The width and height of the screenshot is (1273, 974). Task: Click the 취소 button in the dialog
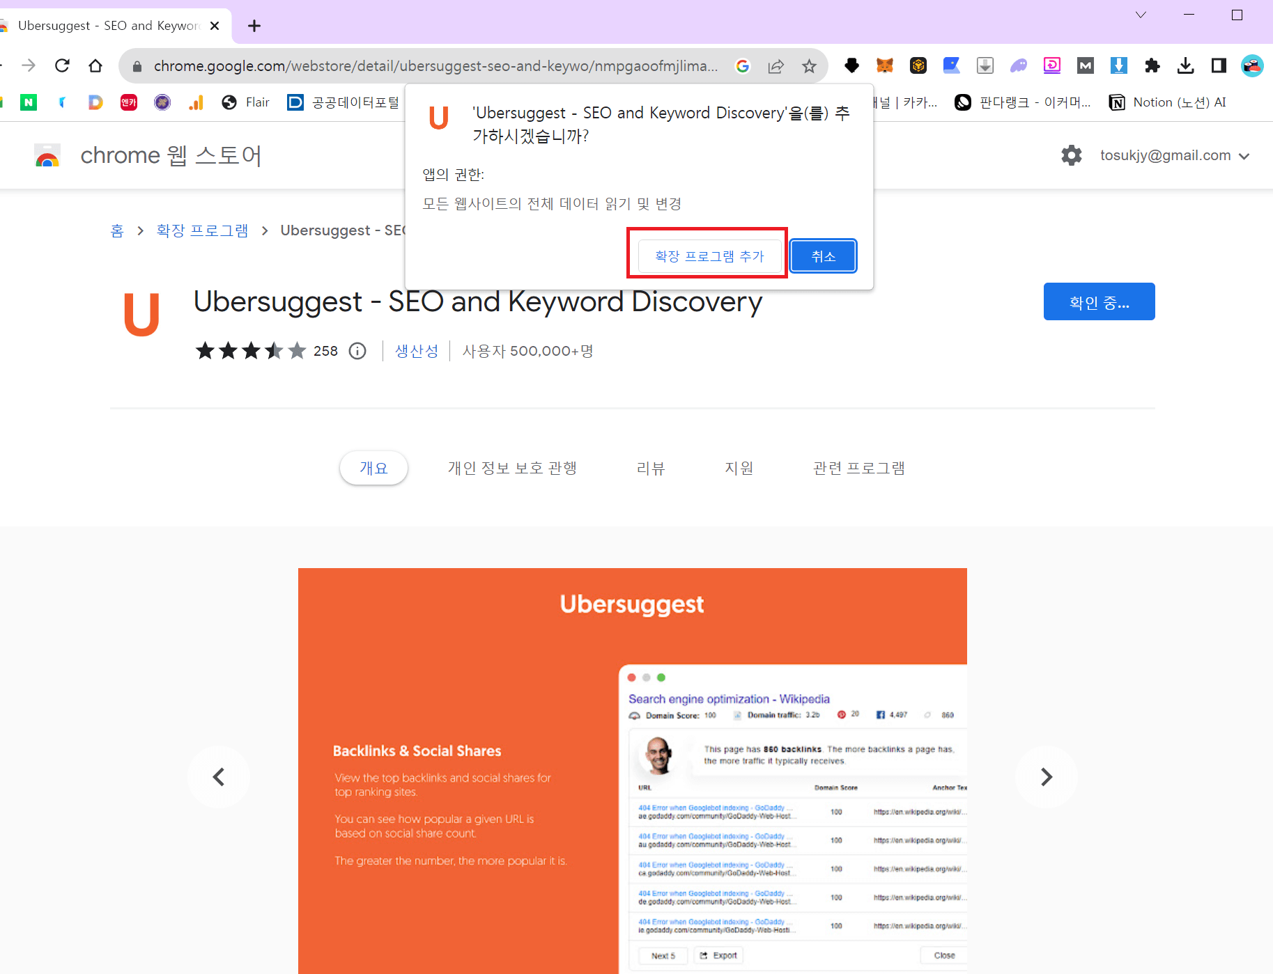point(823,256)
